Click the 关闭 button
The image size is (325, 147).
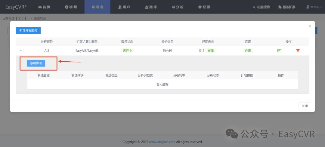pyautogui.click(x=305, y=106)
